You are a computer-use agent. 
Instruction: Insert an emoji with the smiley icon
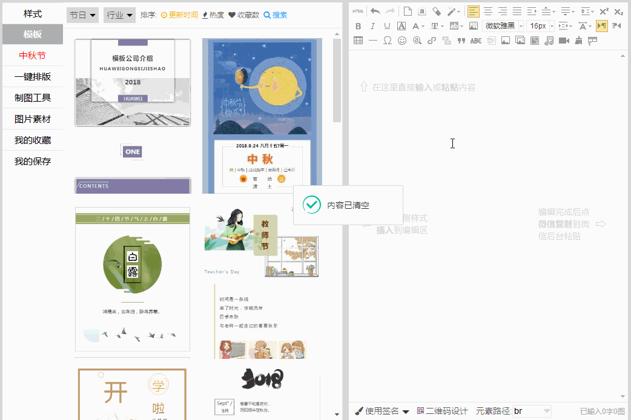(402, 41)
